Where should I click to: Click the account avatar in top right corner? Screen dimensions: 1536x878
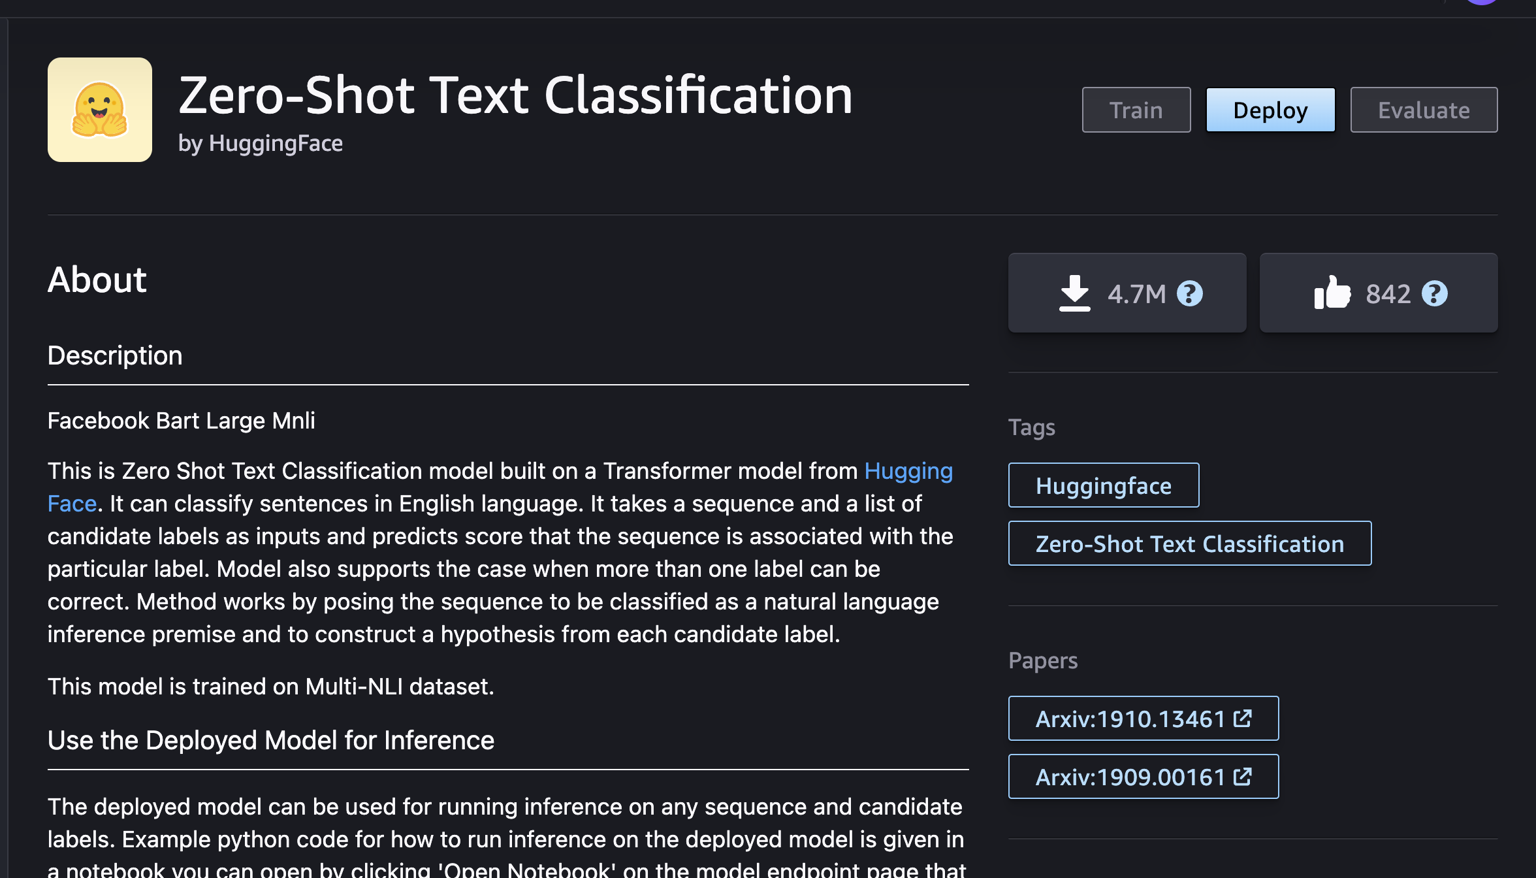(x=1481, y=3)
